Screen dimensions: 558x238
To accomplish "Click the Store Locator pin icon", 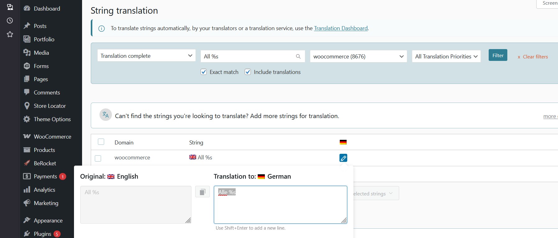I will [27, 106].
